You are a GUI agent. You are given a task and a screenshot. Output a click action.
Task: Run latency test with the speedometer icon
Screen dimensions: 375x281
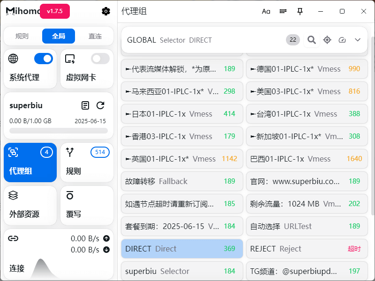342,40
